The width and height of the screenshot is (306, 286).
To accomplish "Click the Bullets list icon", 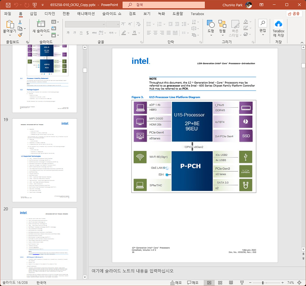I will coord(149,24).
